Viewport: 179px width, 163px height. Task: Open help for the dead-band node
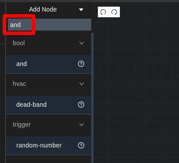81,105
